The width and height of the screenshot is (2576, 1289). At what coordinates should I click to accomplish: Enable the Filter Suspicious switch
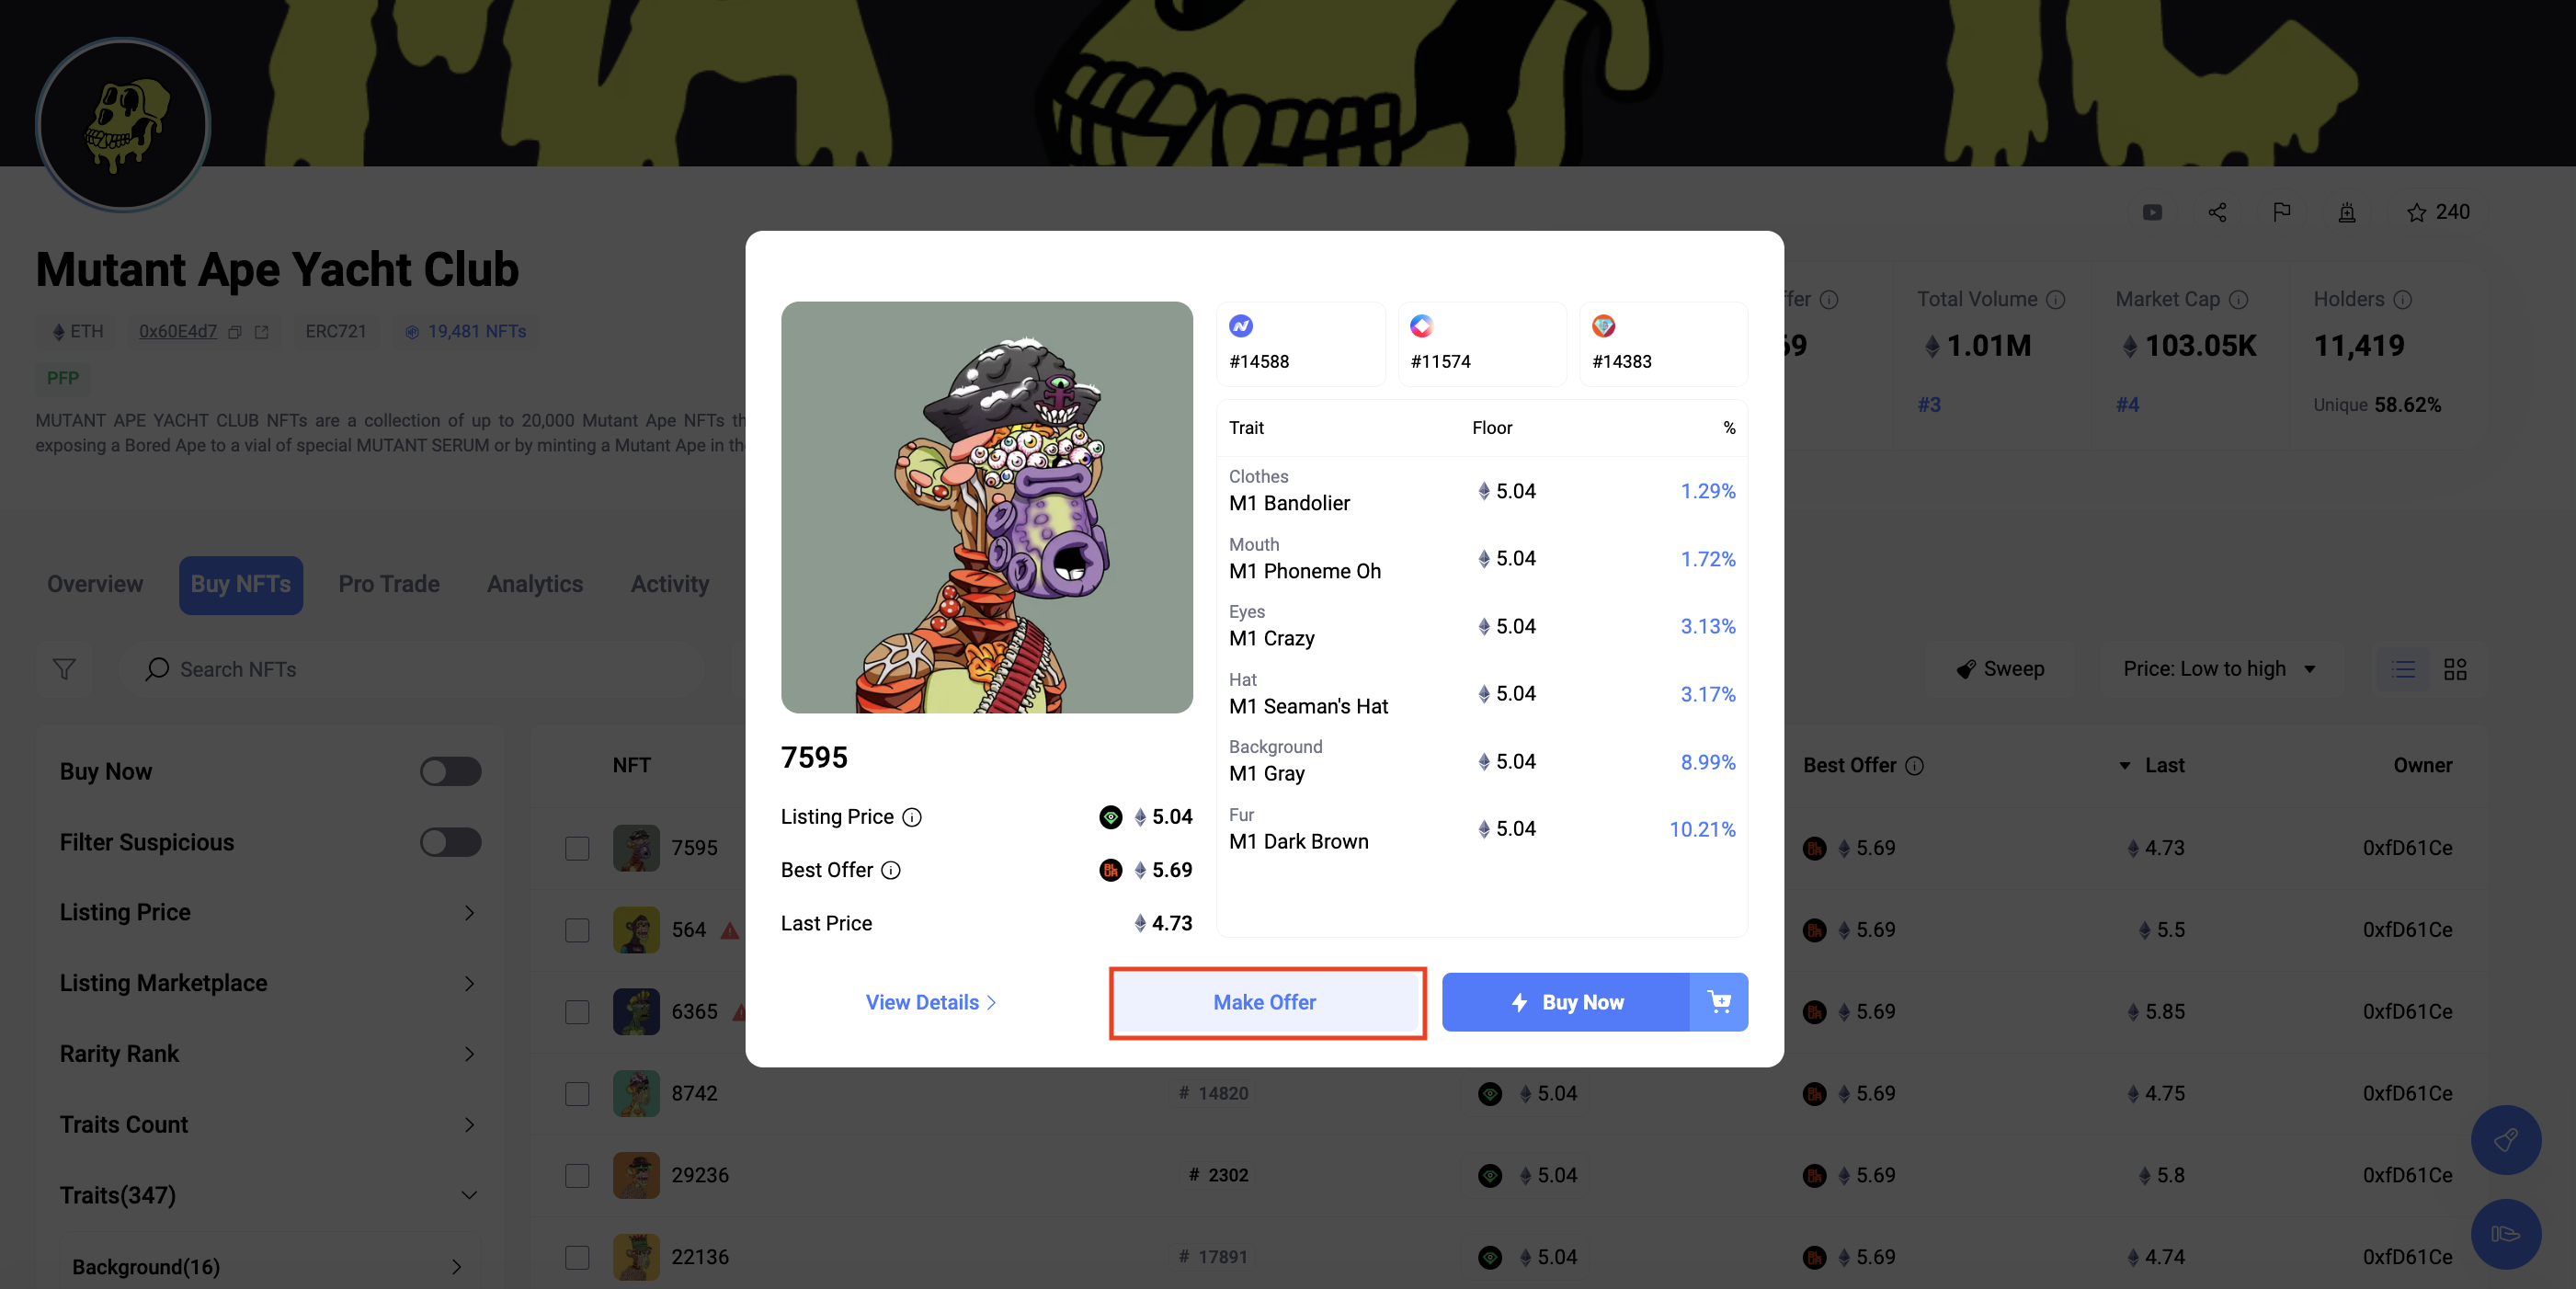pyautogui.click(x=450, y=842)
